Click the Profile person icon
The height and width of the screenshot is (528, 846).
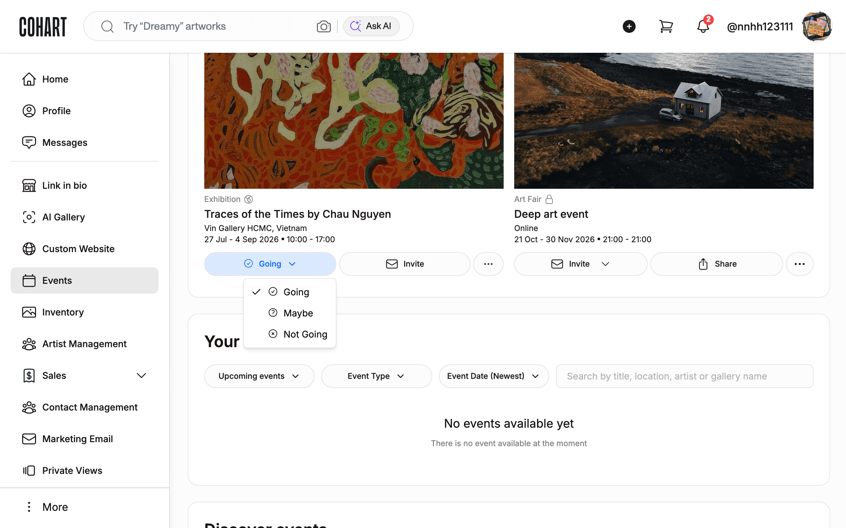(29, 111)
